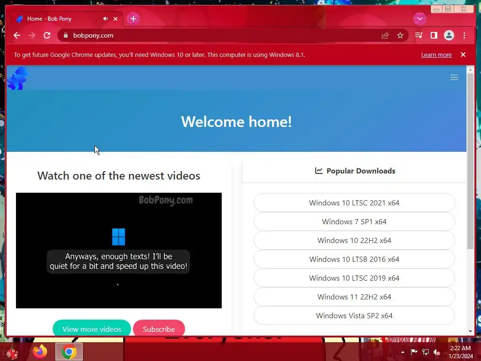The image size is (481, 361).
Task: Open a new tab with the plus button
Action: coord(133,19)
